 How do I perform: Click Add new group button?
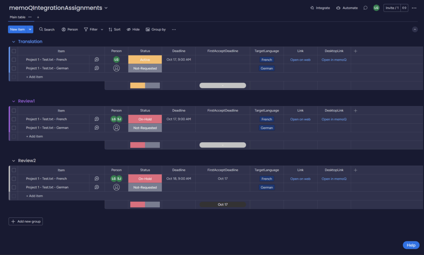[x=26, y=222]
